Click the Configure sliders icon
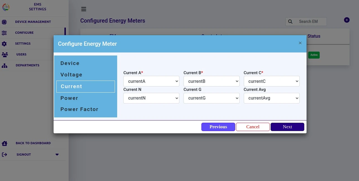359x181 pixels. click(x=4, y=33)
